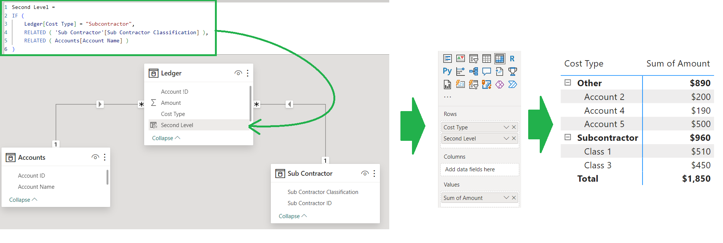Select the Decomposition tree visual icon

(x=474, y=71)
